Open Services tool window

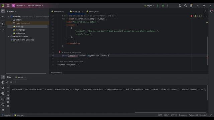3,94
